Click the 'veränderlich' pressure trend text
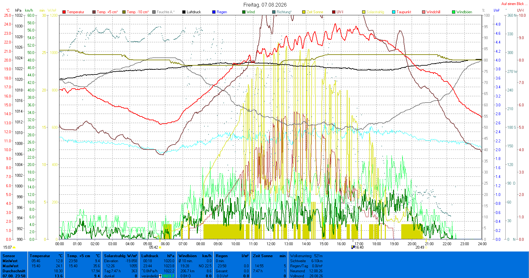 pyautogui.click(x=150, y=276)
